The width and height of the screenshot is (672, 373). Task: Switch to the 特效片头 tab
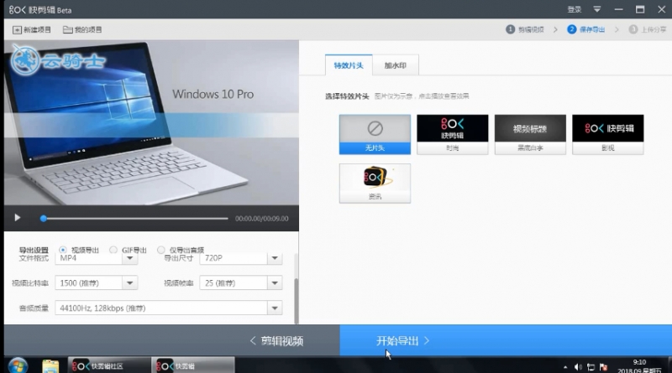pos(349,65)
